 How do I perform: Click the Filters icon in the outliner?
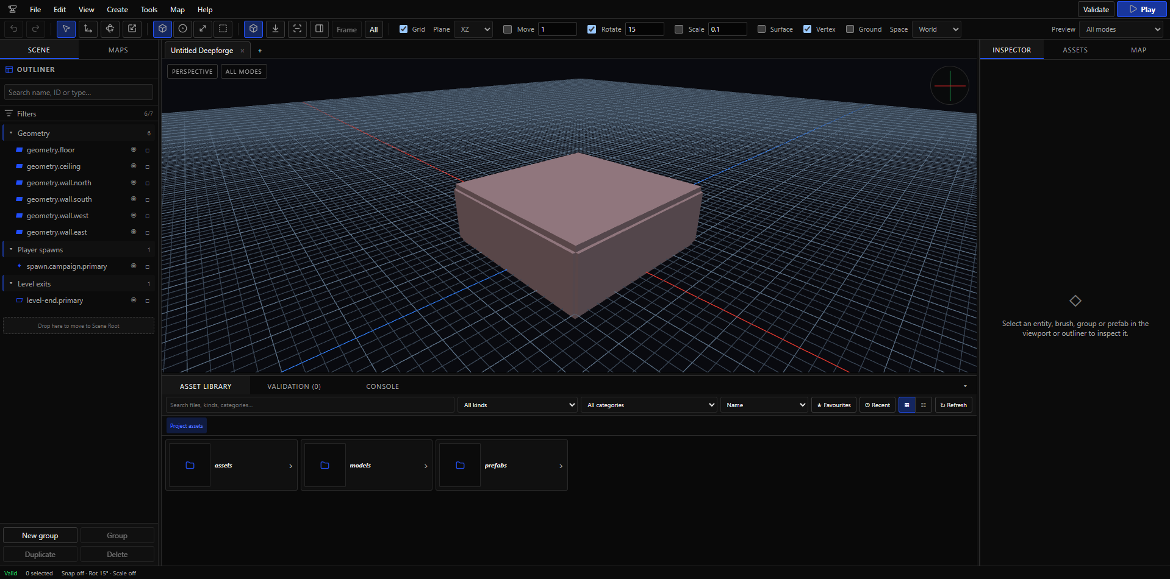click(x=9, y=113)
